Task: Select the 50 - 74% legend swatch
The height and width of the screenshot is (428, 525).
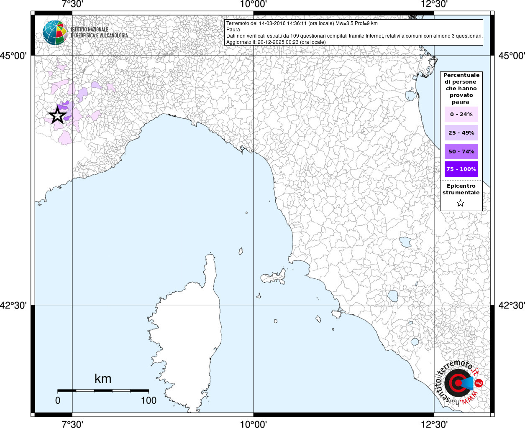Action: [461, 151]
